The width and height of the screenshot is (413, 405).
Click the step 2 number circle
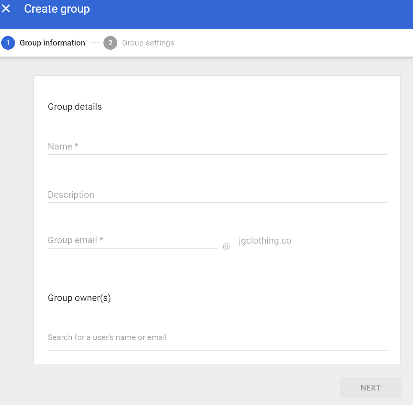110,43
